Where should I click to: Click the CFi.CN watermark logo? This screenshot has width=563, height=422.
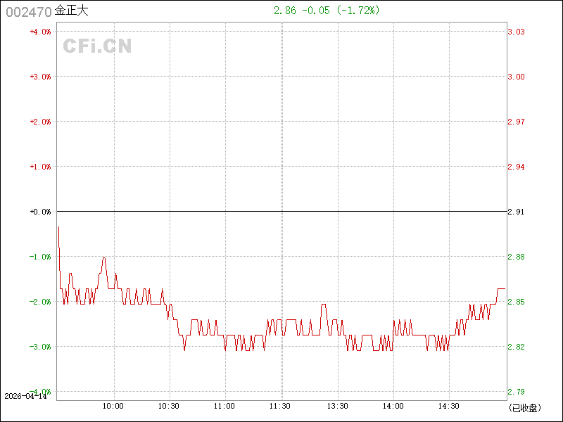pyautogui.click(x=97, y=46)
